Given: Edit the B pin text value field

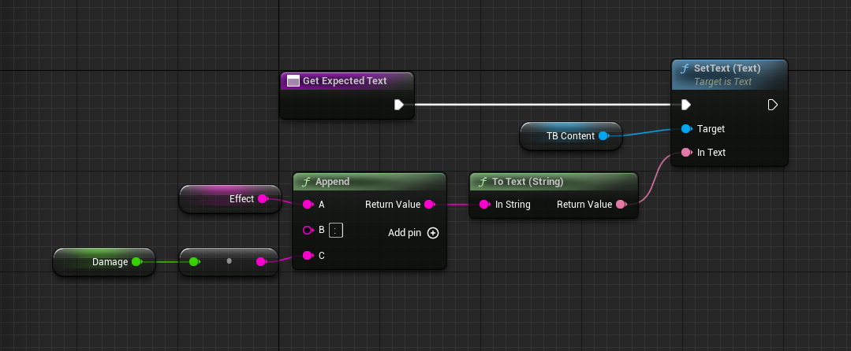Looking at the screenshot, I should tap(336, 231).
